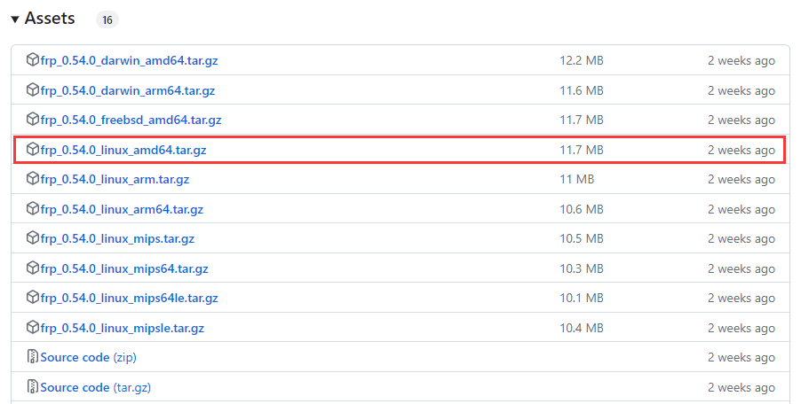Click the frp_0.54.0_freebsd_amd64.tar.gz link
801x404 pixels.
131,120
